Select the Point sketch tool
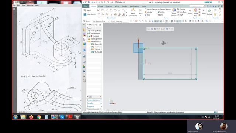The height and width of the screenshot is (133, 236). pyautogui.click(x=119, y=10)
